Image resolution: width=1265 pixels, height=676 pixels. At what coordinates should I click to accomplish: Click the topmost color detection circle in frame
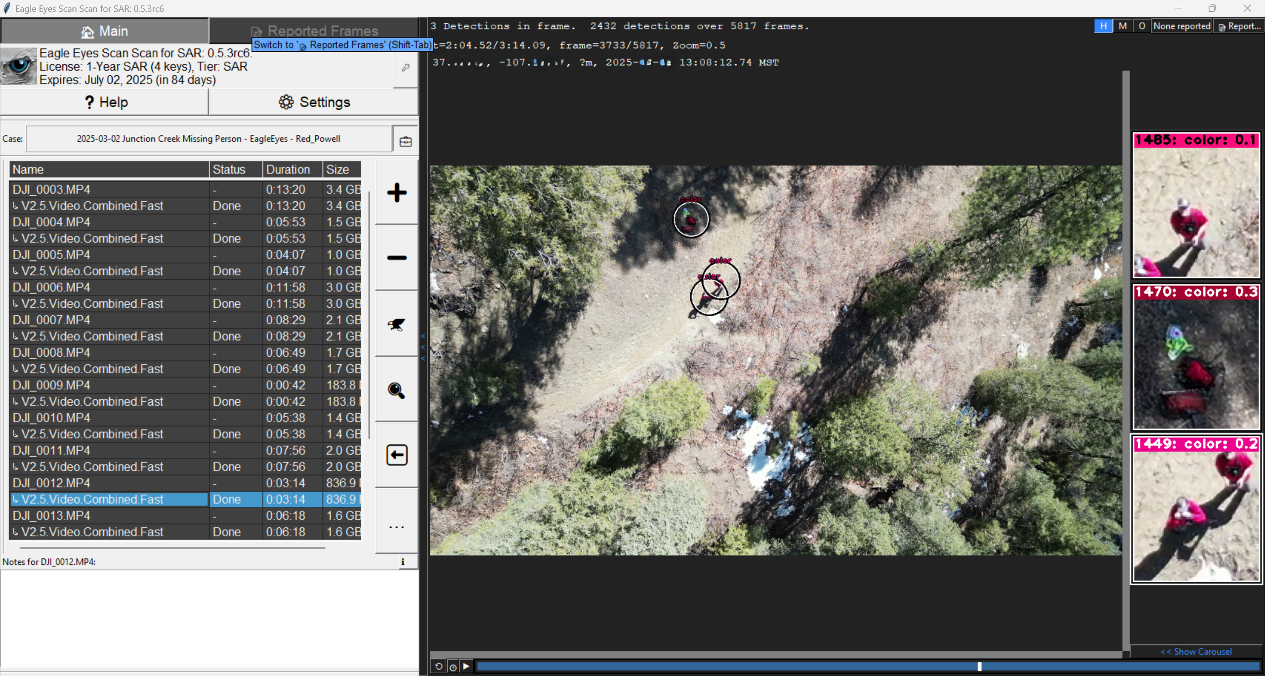point(691,219)
